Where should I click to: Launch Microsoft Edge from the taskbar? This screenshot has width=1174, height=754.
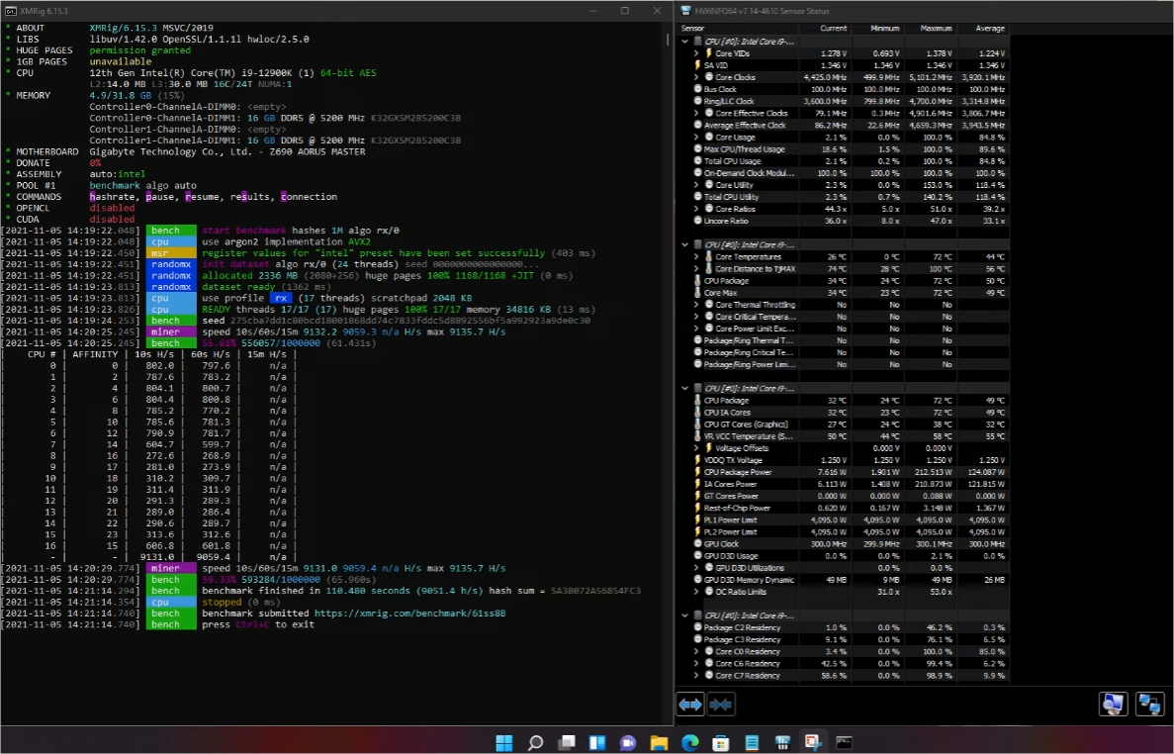(x=689, y=742)
